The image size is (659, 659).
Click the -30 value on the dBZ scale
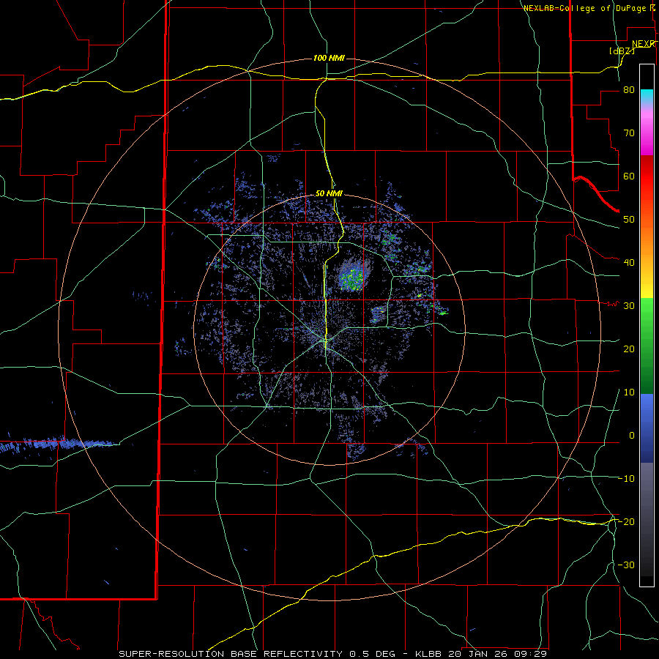coord(626,565)
